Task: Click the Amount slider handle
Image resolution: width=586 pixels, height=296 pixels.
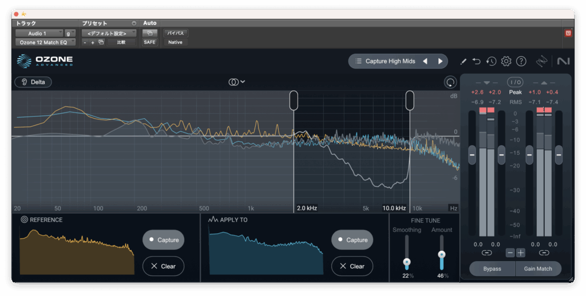Action: coord(441,255)
